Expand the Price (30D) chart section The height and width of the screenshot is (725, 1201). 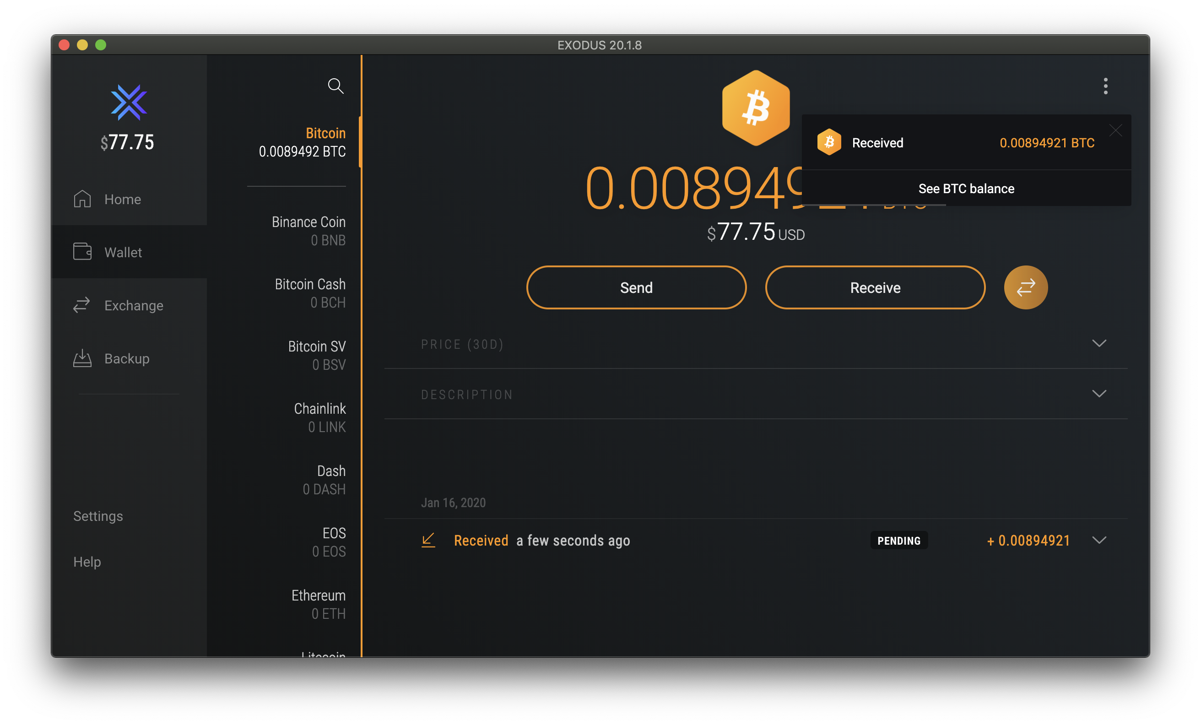[x=1099, y=343]
